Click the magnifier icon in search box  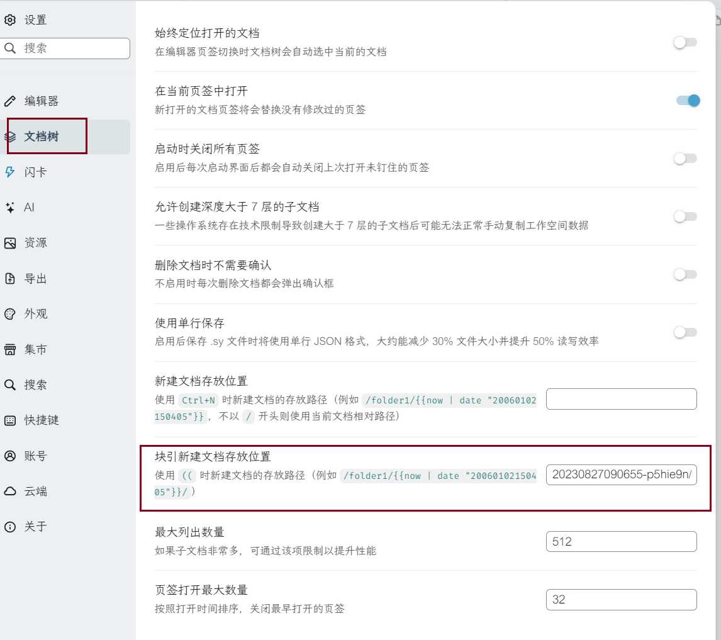pos(10,48)
